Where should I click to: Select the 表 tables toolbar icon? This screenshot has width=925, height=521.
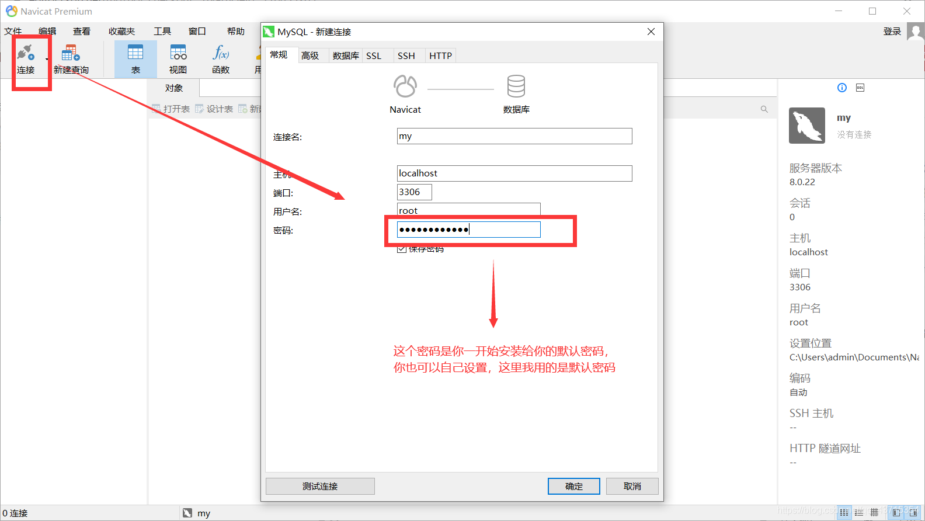(x=135, y=59)
